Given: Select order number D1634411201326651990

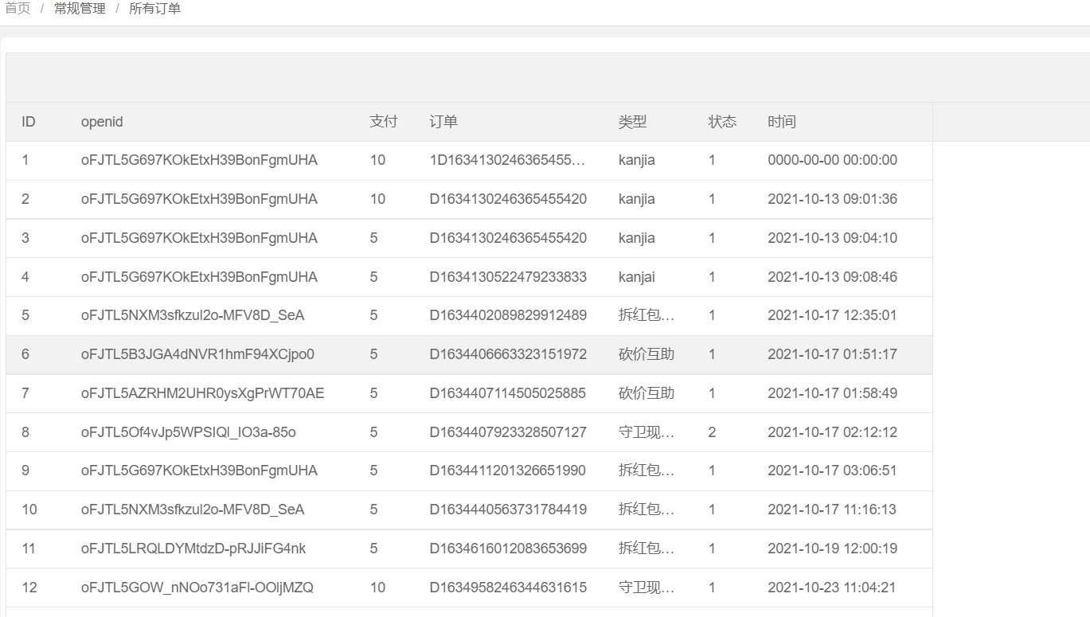Looking at the screenshot, I should [508, 471].
